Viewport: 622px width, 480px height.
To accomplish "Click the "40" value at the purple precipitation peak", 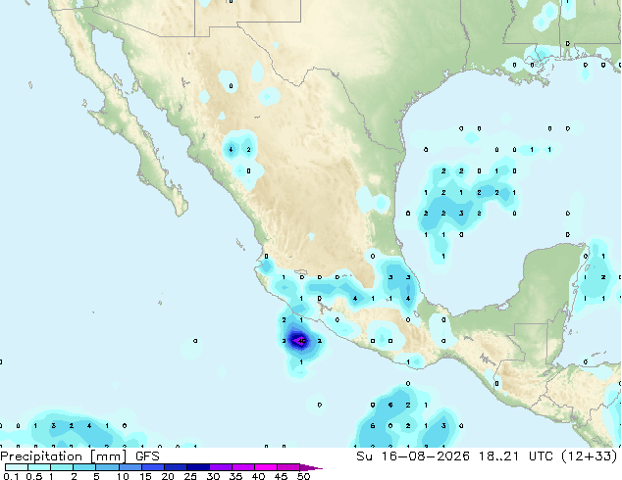I will (x=301, y=341).
